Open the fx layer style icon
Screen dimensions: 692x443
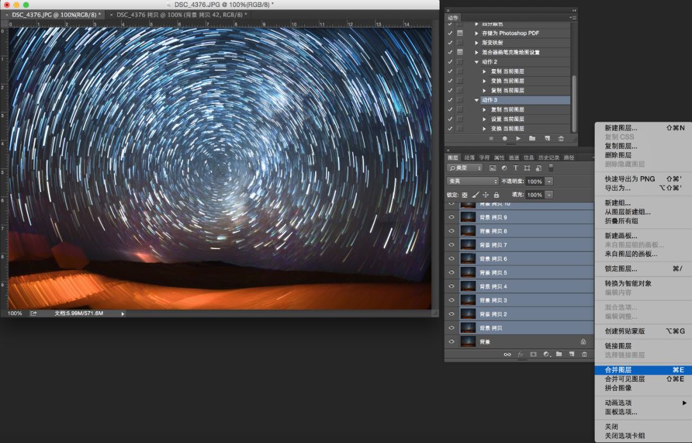520,354
